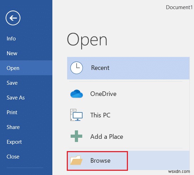
Task: Click the Recent clock icon
Action: 77,68
